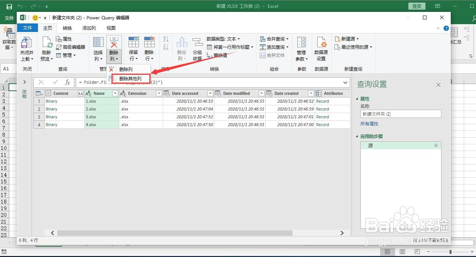Open the Recent Sources (最近使用的源) dropdown
476x257 pixels.
click(x=353, y=47)
